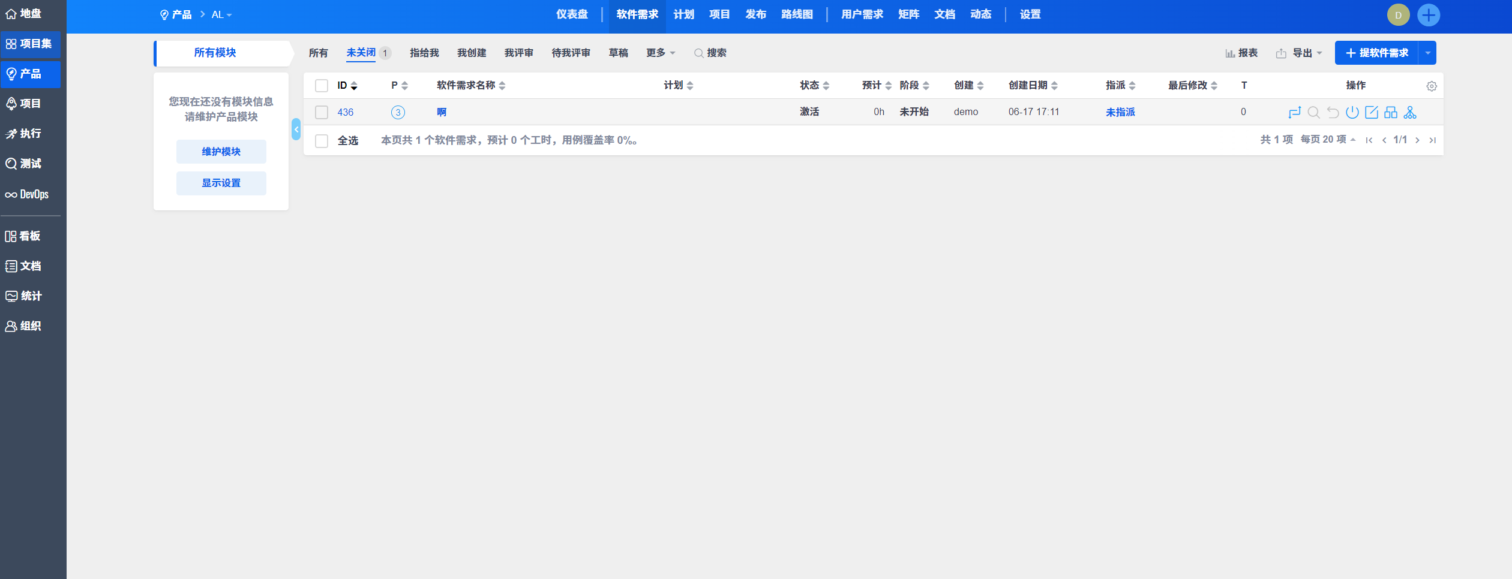
Task: Open table column settings gear icon
Action: click(1432, 86)
